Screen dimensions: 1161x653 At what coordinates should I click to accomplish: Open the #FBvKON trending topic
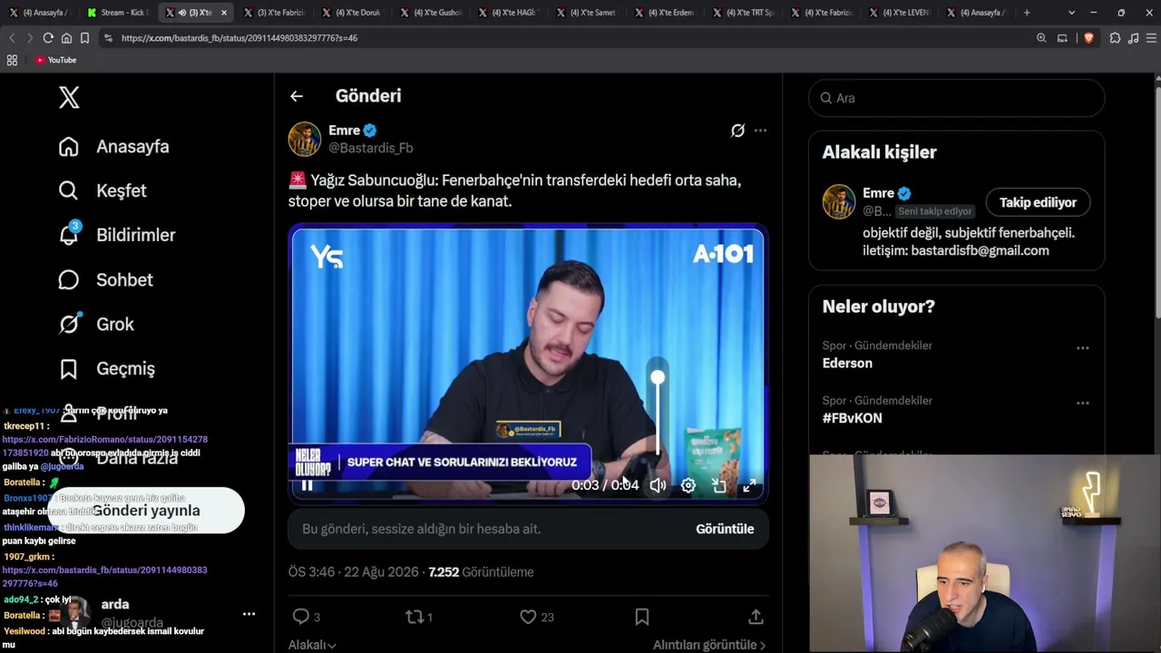(x=852, y=418)
